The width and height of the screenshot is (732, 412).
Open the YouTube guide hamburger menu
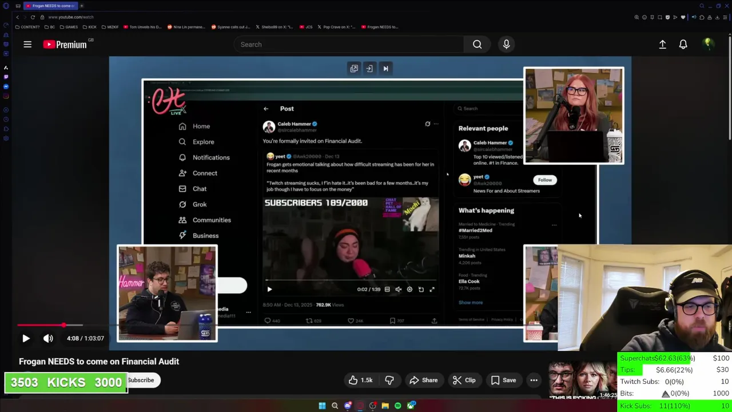click(x=27, y=44)
